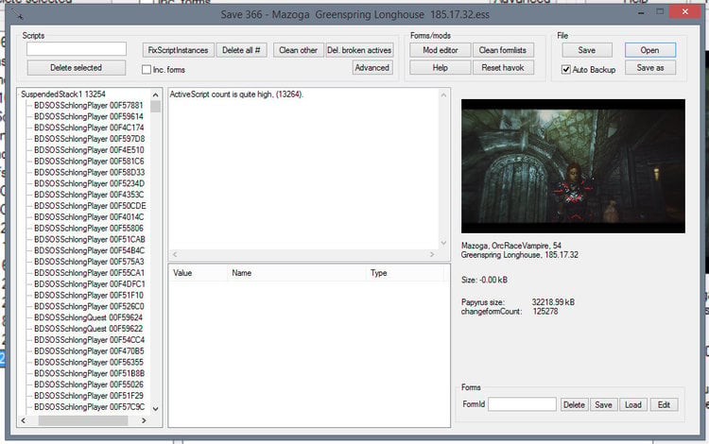Select BDSOSSchlongPlayer 00F55806 row
Image resolution: width=709 pixels, height=444 pixels.
click(89, 228)
